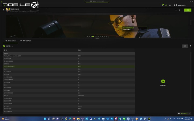The height and width of the screenshot is (121, 194).
Task: Select the highlighted fourth carousel indicator
Action: [93, 36]
